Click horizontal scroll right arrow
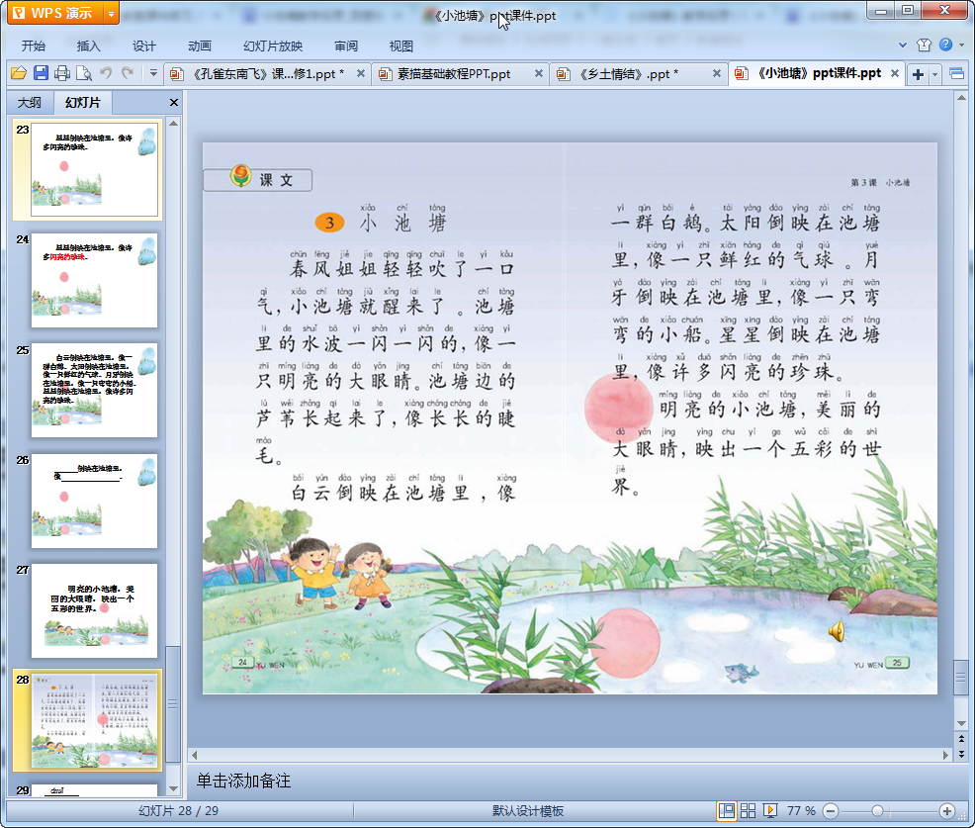The height and width of the screenshot is (828, 975). pyautogui.click(x=945, y=755)
